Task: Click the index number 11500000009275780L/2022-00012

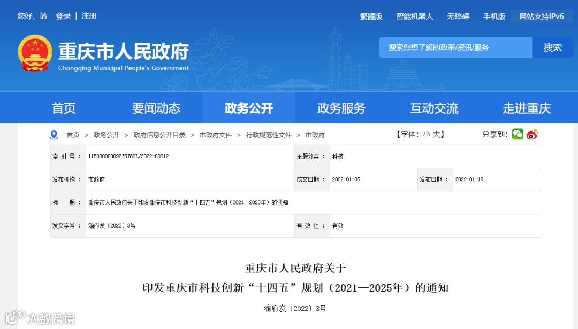Action: 128,156
